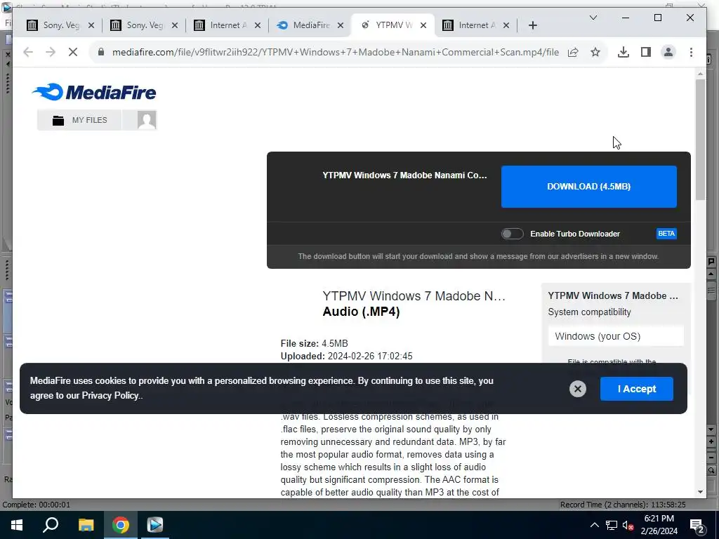
Task: Accept cookies with I Accept button
Action: [636, 389]
